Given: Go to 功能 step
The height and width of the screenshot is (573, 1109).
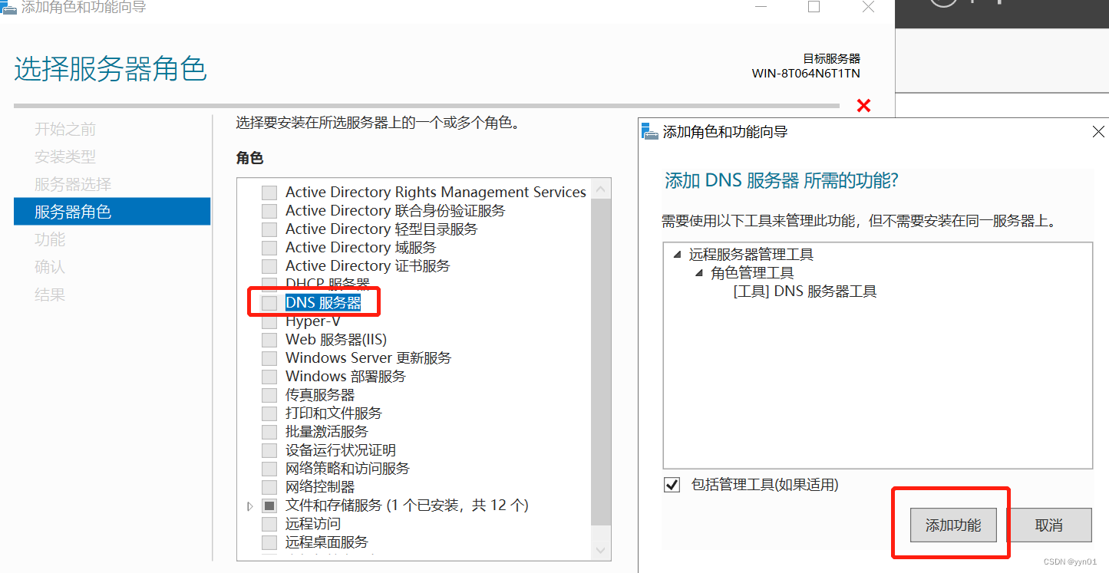Looking at the screenshot, I should pos(50,239).
